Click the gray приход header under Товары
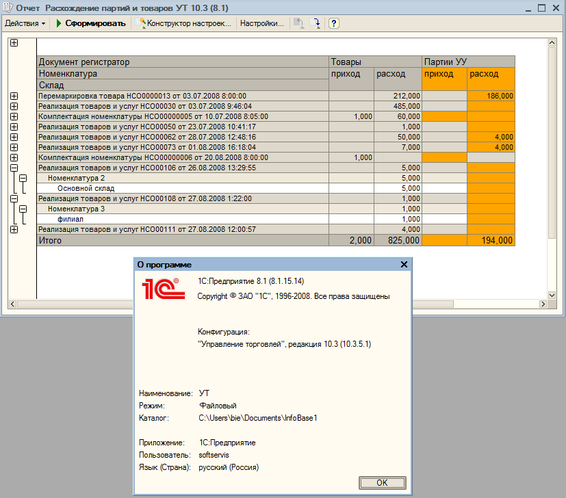The height and width of the screenshot is (498, 566). point(352,79)
